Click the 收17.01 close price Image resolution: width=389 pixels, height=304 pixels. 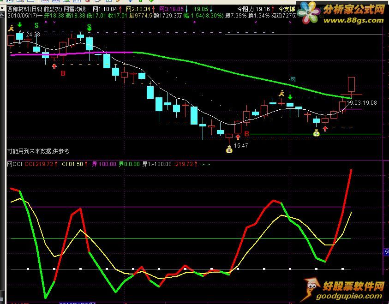coord(117,16)
